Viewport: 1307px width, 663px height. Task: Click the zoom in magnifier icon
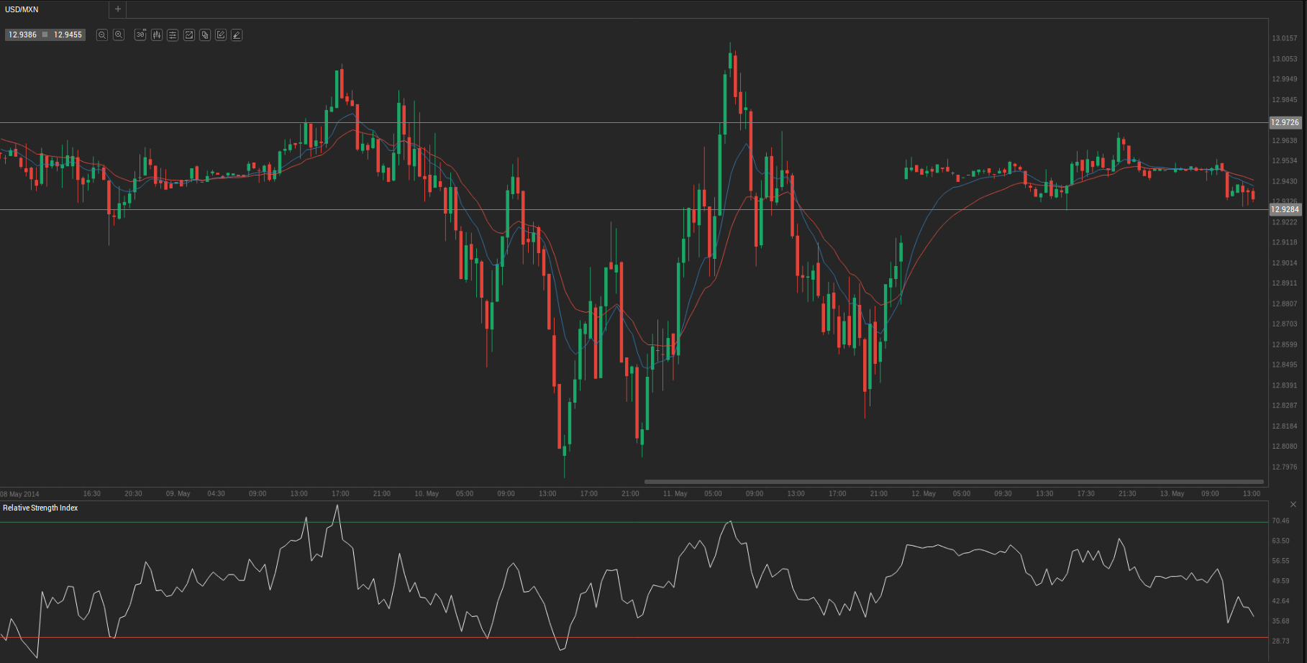pos(119,35)
